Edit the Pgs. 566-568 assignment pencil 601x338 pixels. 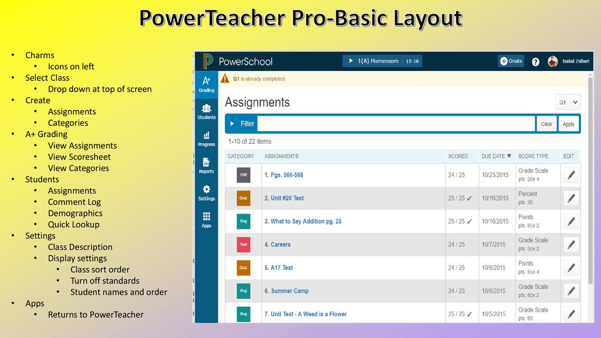coord(571,175)
